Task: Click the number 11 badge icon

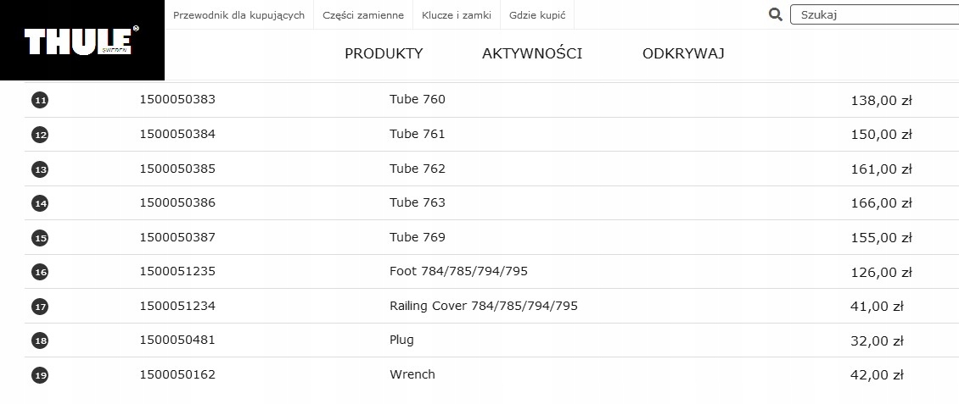Action: pyautogui.click(x=40, y=100)
